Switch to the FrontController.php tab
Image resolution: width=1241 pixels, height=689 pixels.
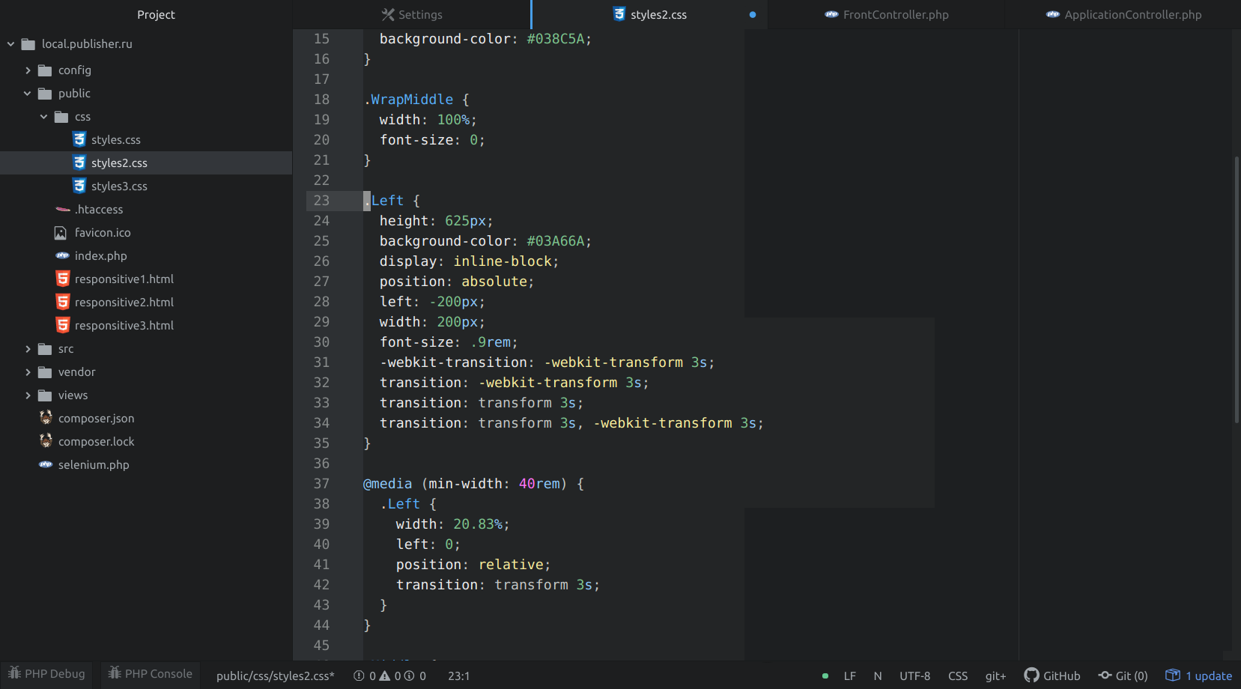886,15
